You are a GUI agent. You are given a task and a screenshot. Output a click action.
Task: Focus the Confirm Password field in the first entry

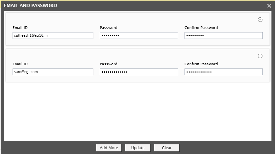[x=223, y=36]
